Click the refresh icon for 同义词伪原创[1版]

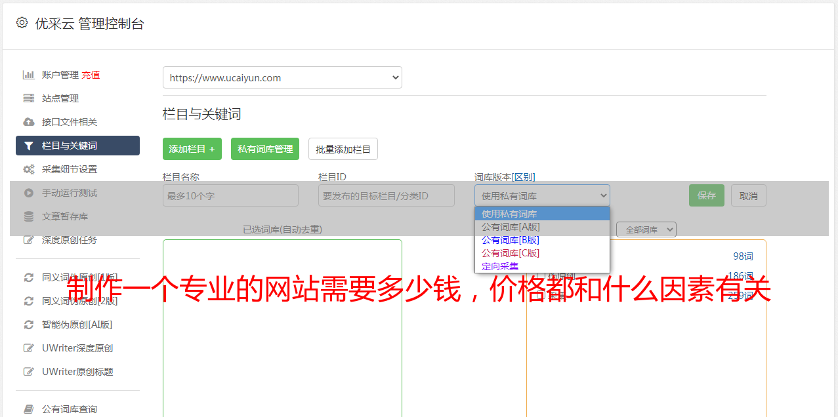point(28,277)
